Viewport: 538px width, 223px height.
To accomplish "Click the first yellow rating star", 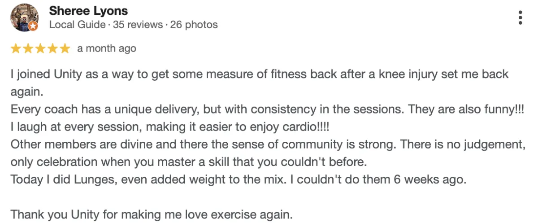I will click(16, 48).
